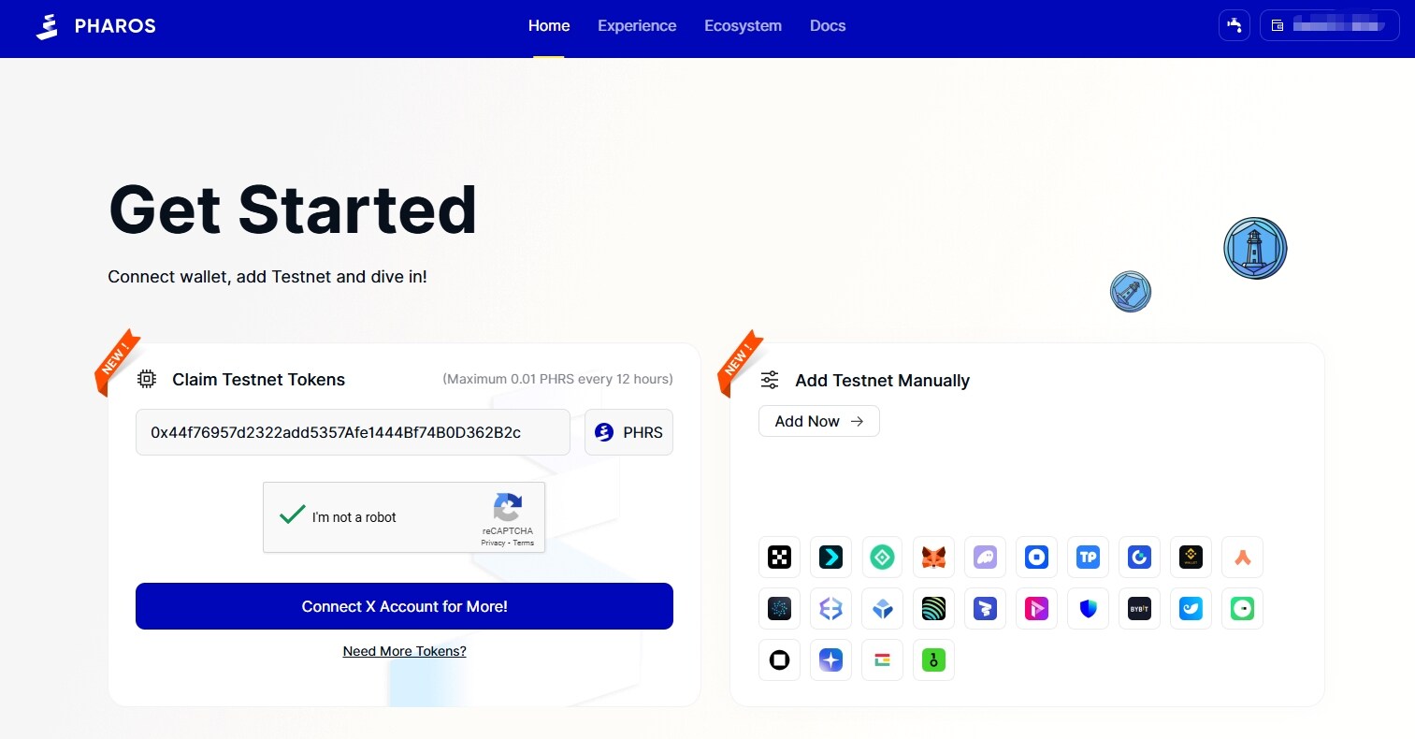Go to the Home tab
Image resolution: width=1415 pixels, height=739 pixels.
(549, 26)
